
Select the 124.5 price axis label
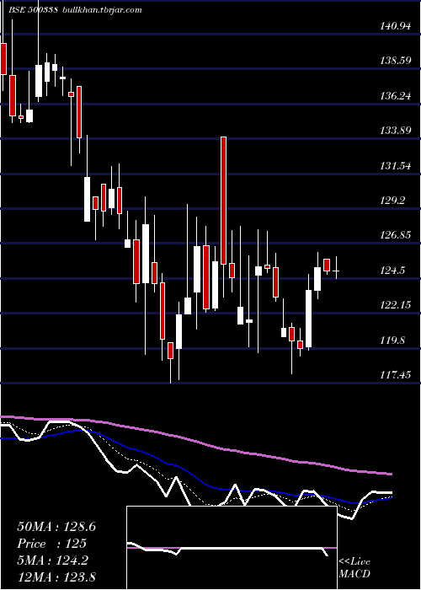point(392,271)
